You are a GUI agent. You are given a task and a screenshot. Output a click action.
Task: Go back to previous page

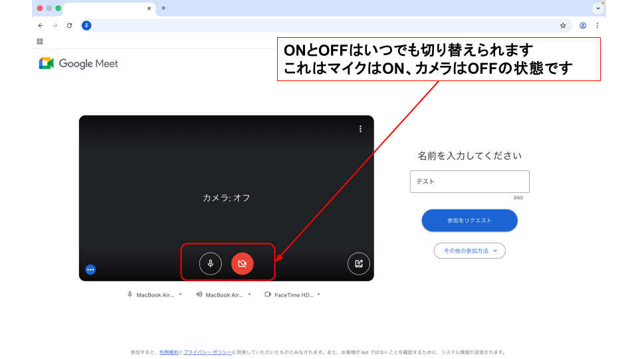41,25
